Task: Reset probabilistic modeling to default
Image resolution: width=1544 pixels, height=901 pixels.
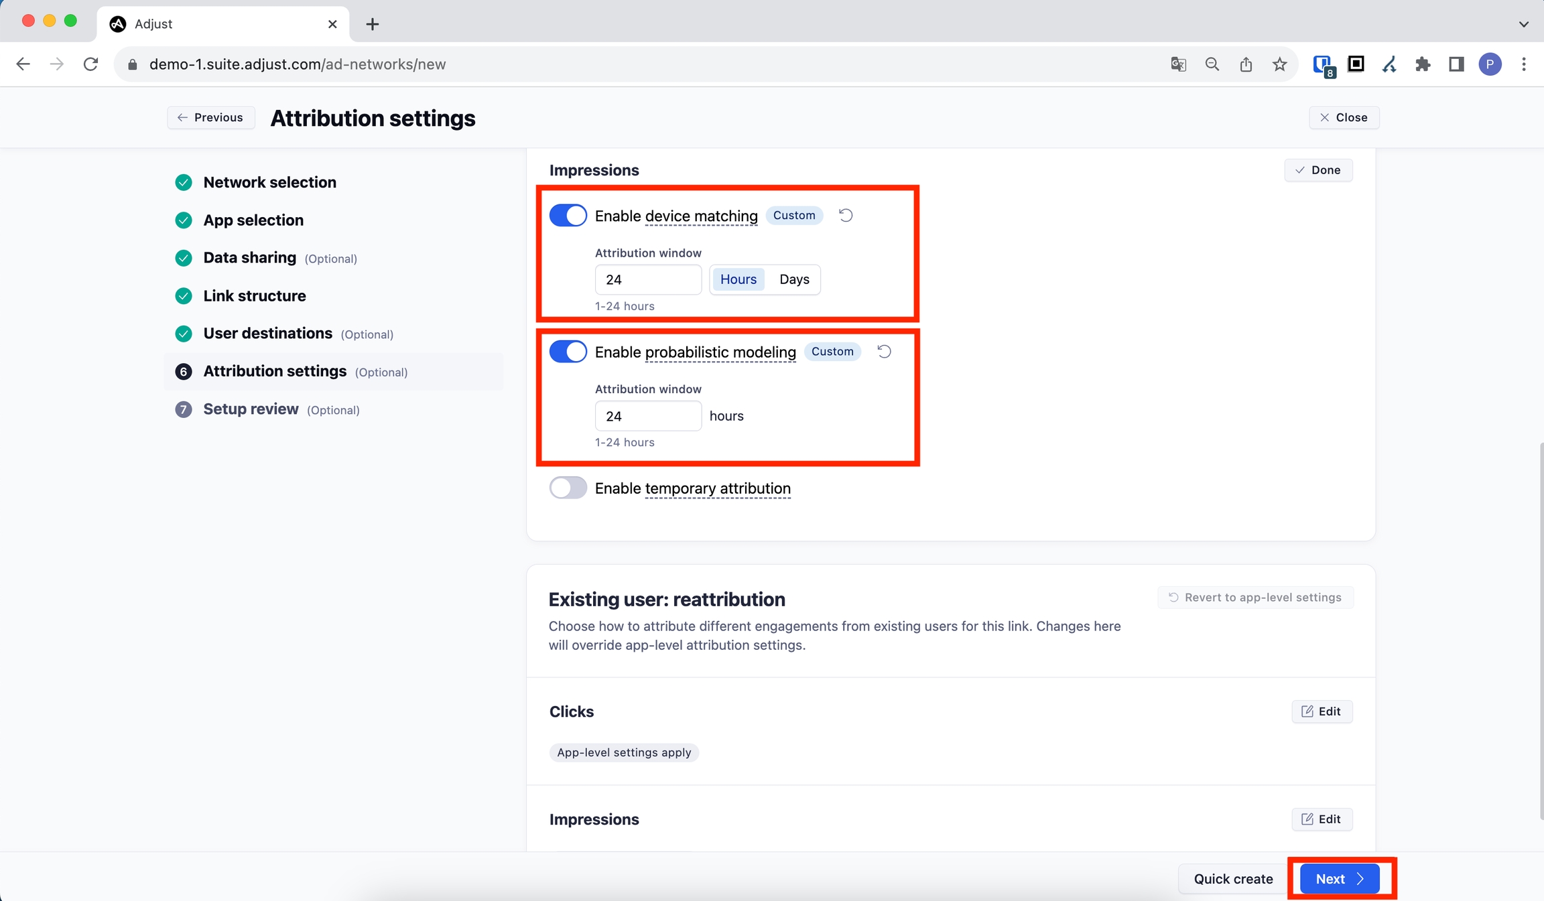Action: [884, 352]
